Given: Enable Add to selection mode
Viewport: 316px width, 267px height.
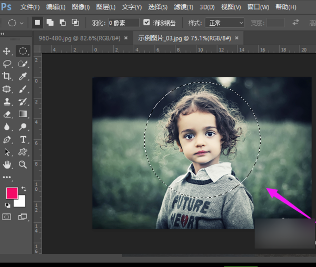Looking at the screenshot, I should [50, 23].
